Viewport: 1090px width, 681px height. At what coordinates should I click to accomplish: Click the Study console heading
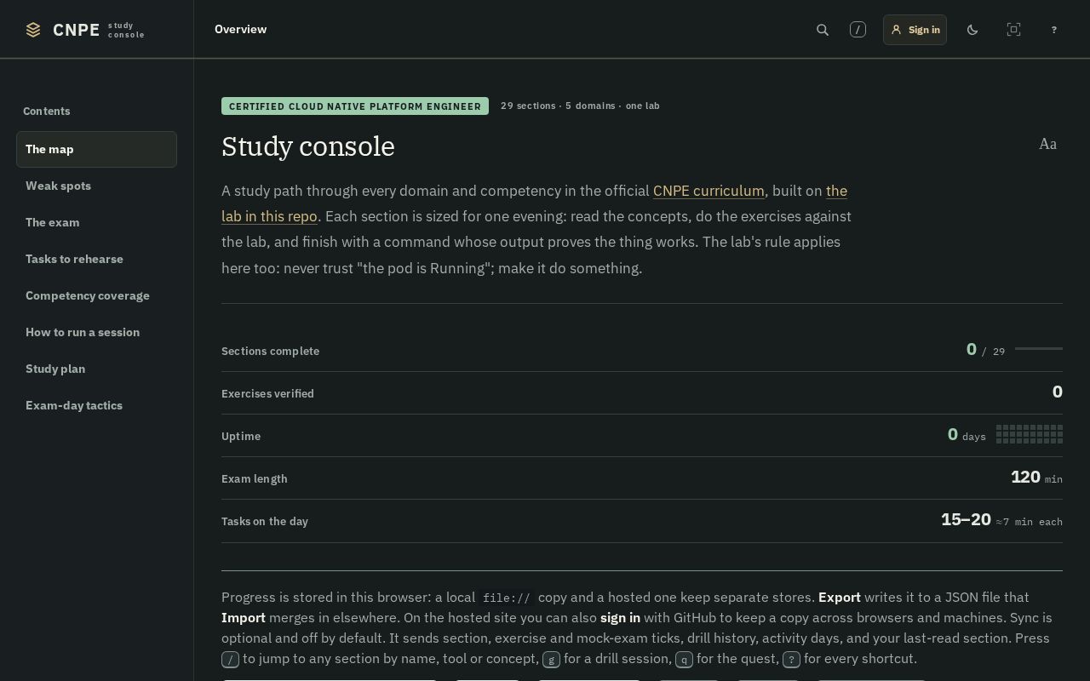(x=308, y=146)
